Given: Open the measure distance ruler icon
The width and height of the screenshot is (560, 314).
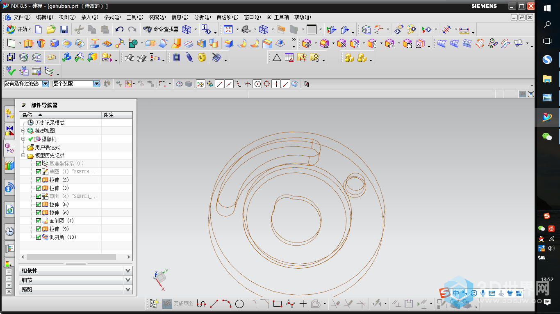Looking at the screenshot, I should click(x=464, y=30).
